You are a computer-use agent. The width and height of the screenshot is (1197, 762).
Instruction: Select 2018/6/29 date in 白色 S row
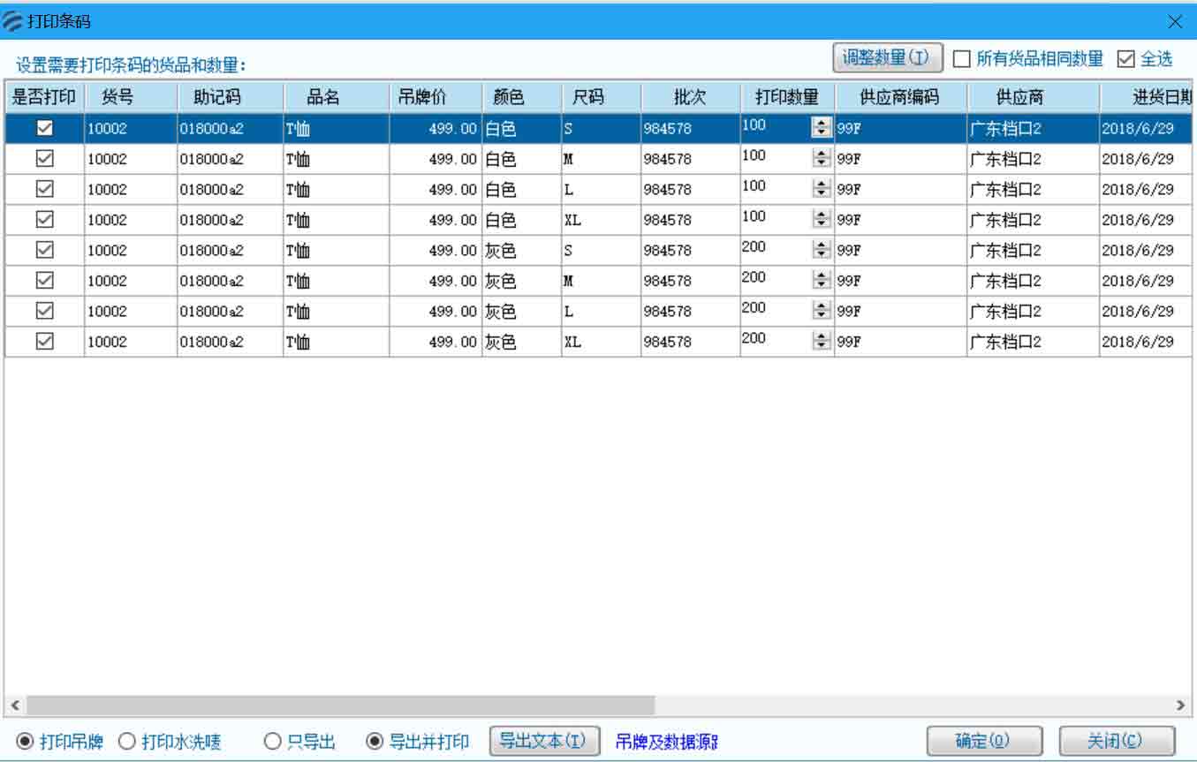[1147, 129]
